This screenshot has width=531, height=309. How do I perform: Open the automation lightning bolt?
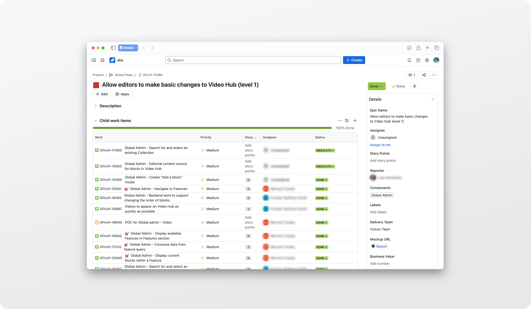(x=415, y=86)
